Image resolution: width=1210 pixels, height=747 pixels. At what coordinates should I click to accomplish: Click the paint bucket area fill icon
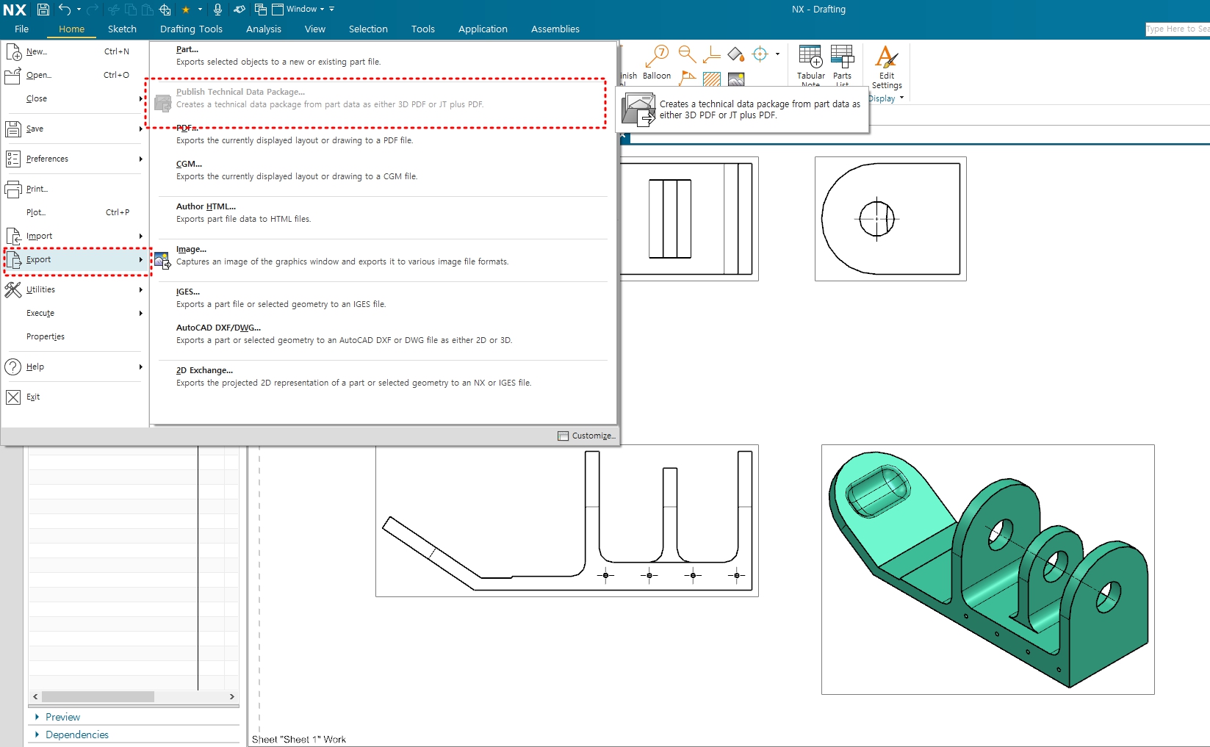coord(736,55)
